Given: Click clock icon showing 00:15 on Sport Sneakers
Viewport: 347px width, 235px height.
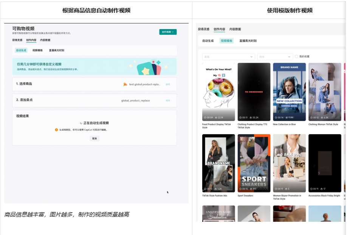Looking at the screenshot, I should tap(240, 189).
